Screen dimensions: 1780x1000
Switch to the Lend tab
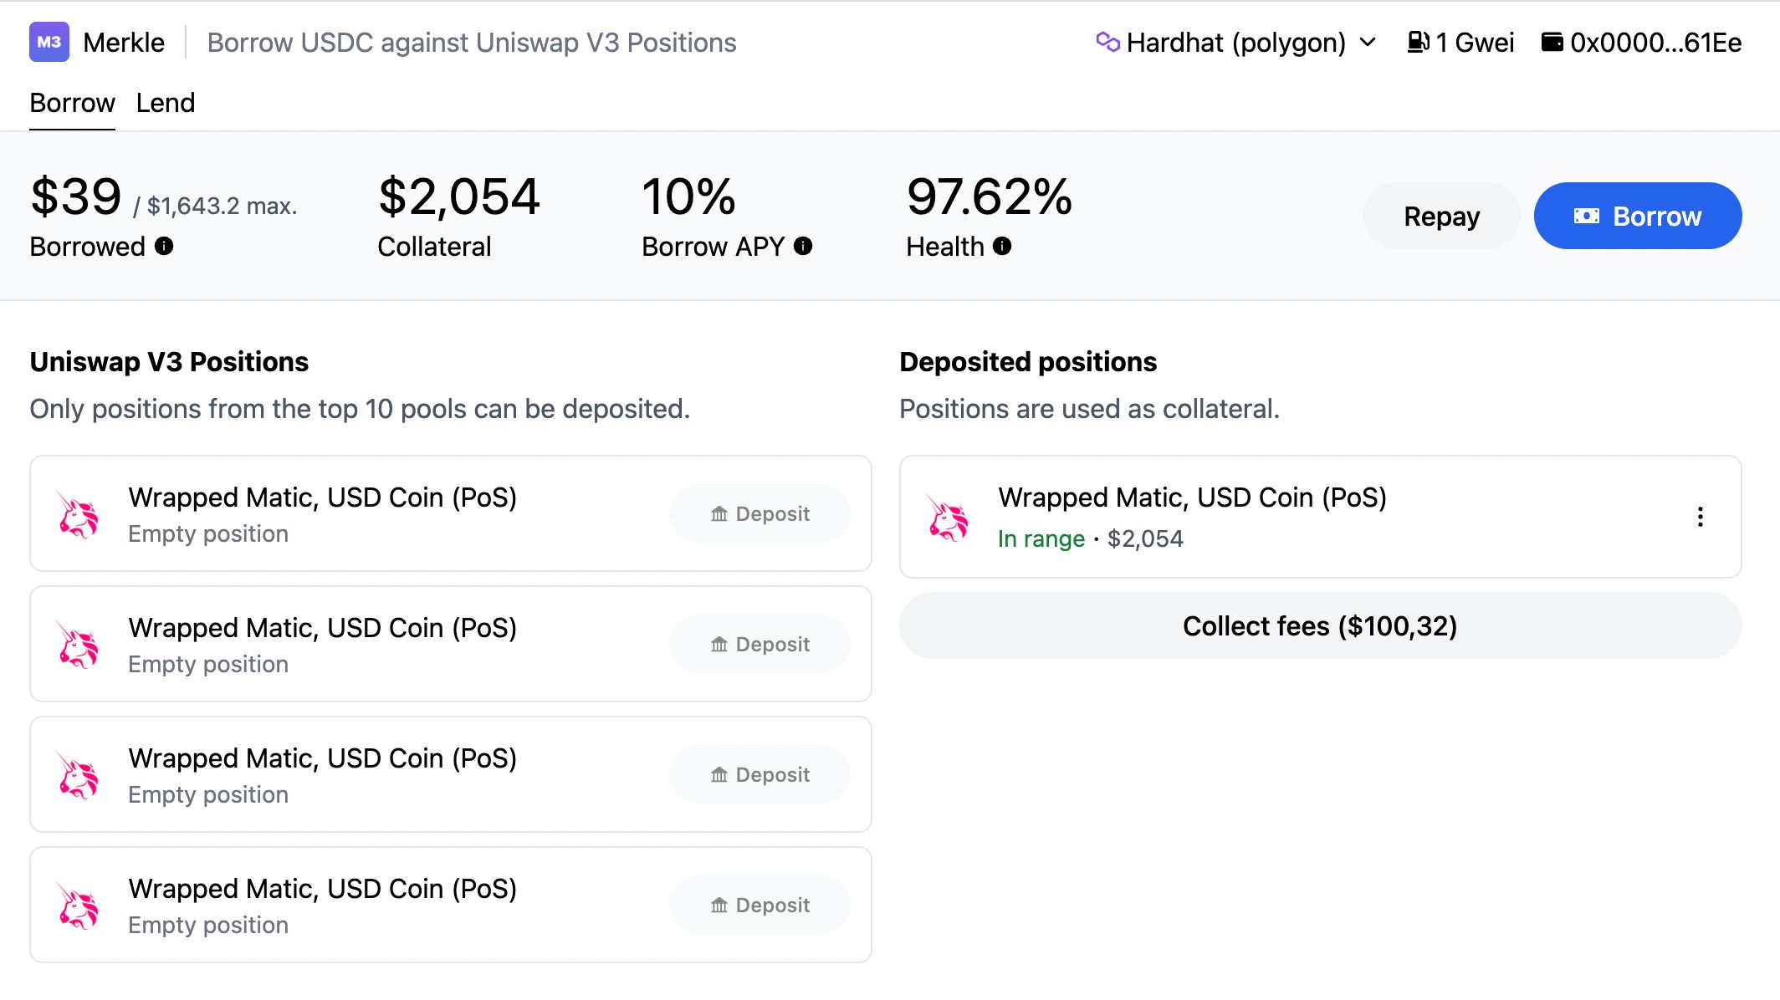tap(166, 103)
